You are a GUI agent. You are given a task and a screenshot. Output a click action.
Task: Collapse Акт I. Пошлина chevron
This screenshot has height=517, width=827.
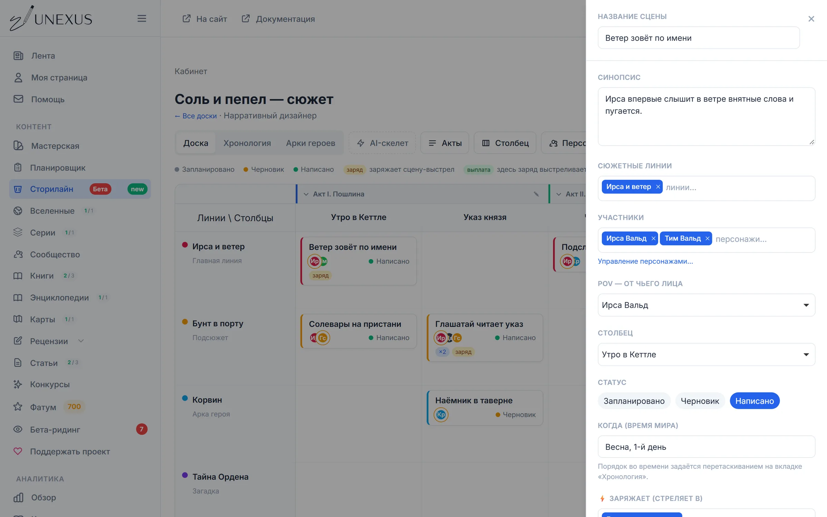(x=306, y=194)
